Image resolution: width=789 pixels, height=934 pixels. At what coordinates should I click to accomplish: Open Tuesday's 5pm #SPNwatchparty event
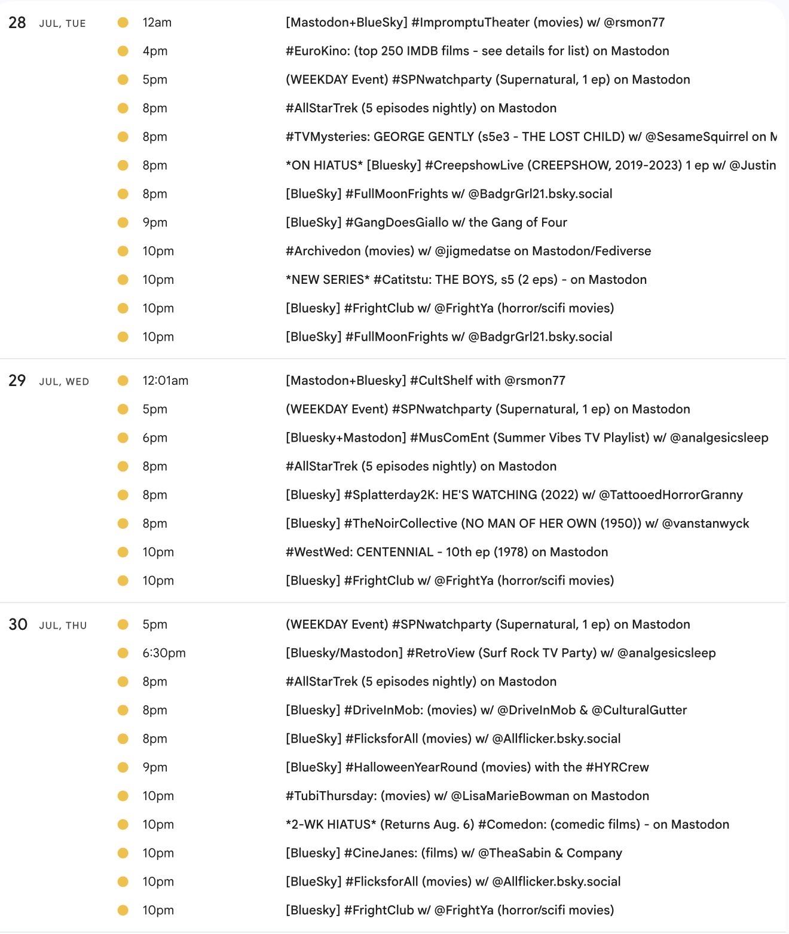(x=488, y=80)
